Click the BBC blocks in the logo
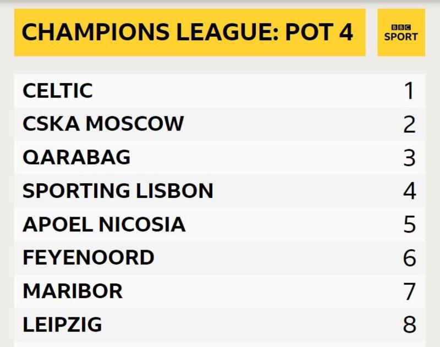The height and width of the screenshot is (347, 440). [x=401, y=27]
